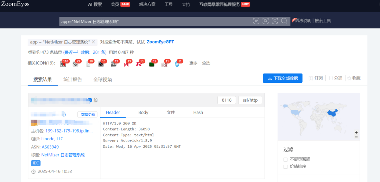Switch to 统计报告 tab
Screen dimensions: 380x182
click(x=72, y=80)
